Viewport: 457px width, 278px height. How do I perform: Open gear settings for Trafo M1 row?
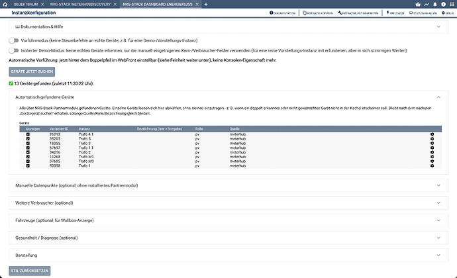[x=432, y=157]
